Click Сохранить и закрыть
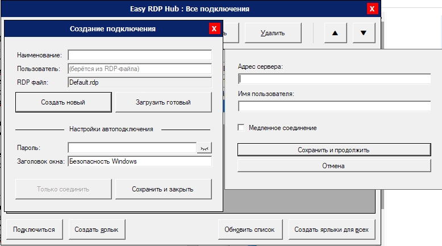 pyautogui.click(x=163, y=189)
